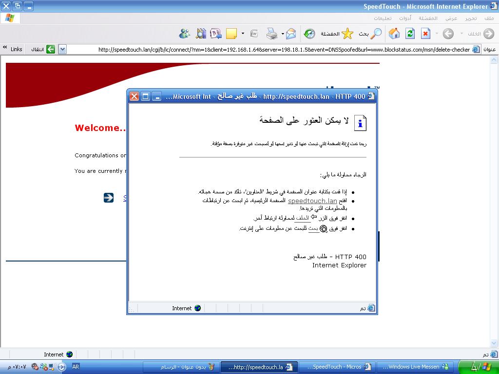This screenshot has height=374, width=499.
Task: Open the History clock icon
Action: click(x=309, y=34)
